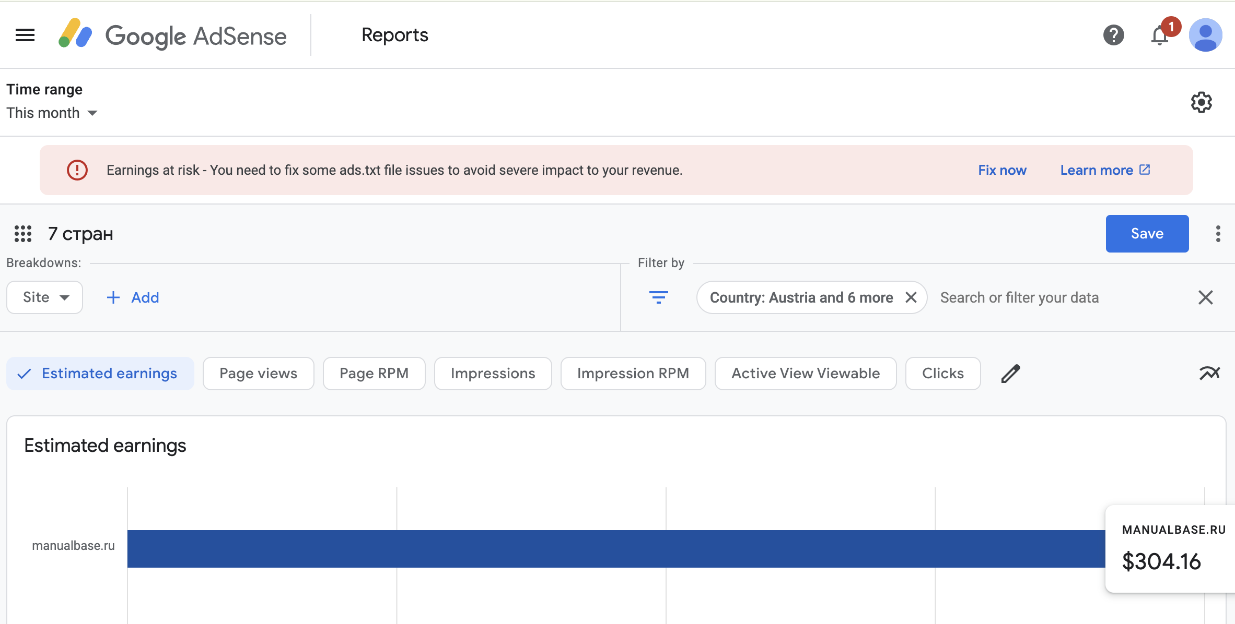Toggle the Impression RPM metric chip

[x=633, y=374]
